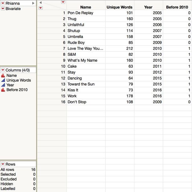Image resolution: width=192 pixels, height=192 pixels.
Task: Open the Columns panel red triangle menu
Action: pyautogui.click(x=3, y=70)
